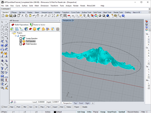The height and width of the screenshot is (113, 151).
Task: Toggle the End osnap checkbox
Action: click(3, 107)
